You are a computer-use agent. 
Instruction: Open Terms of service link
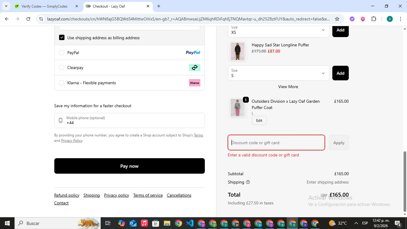[148, 195]
